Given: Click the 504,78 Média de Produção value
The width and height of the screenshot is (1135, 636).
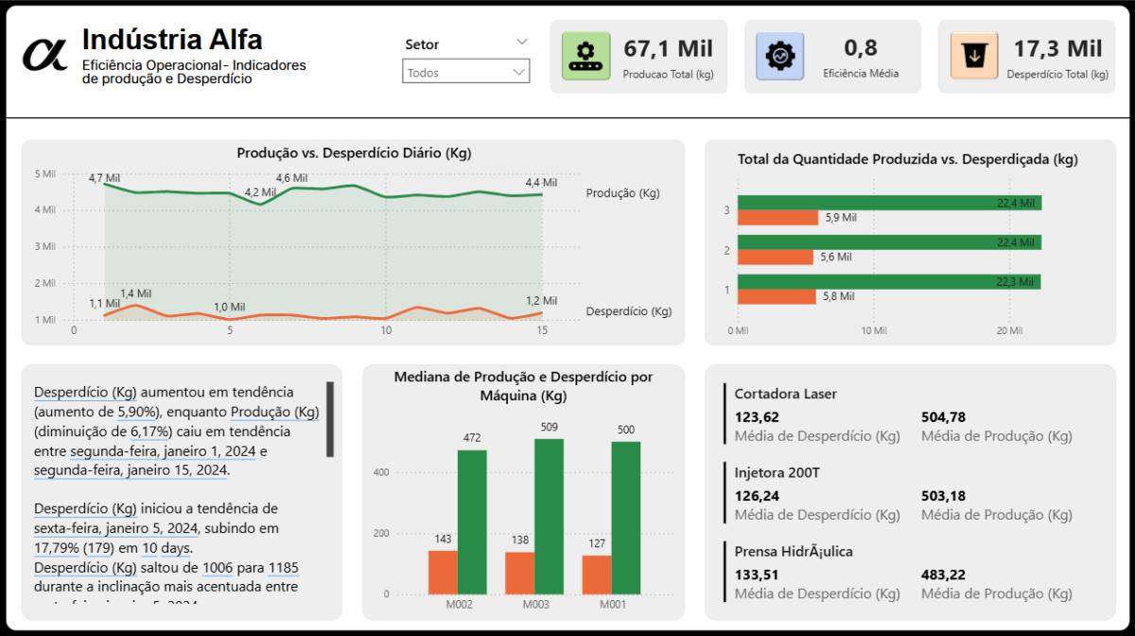Looking at the screenshot, I should tap(944, 417).
